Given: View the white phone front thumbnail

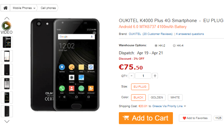Looking at the screenshot, I should (7, 56).
